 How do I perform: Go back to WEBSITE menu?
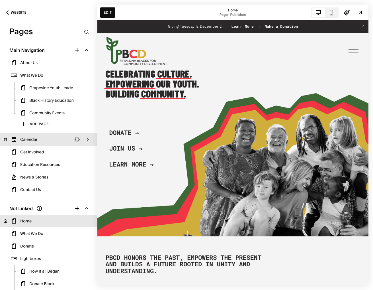[x=16, y=13]
